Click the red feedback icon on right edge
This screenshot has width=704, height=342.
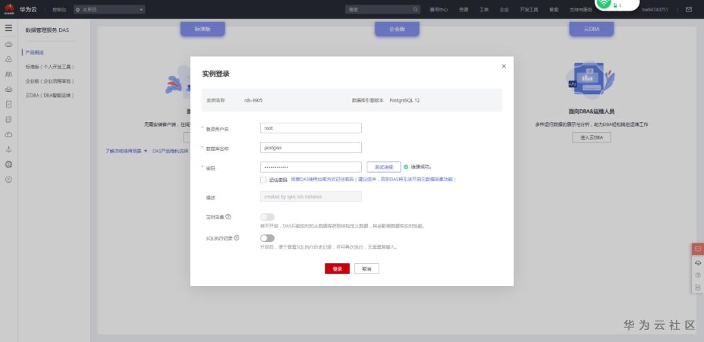[x=698, y=249]
